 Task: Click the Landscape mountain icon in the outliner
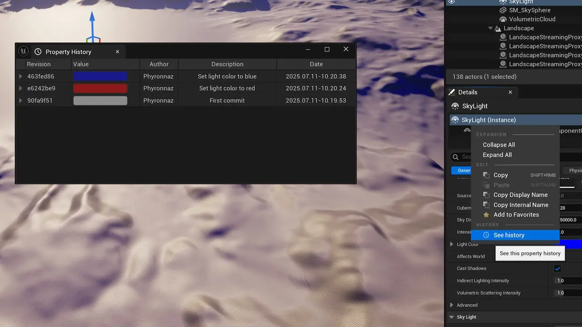coord(498,28)
